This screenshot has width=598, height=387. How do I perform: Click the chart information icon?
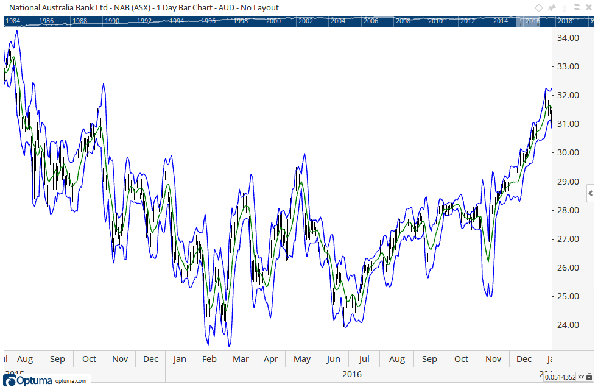click(x=565, y=8)
